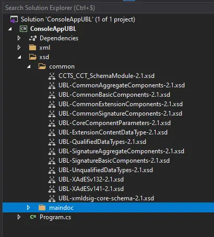The height and width of the screenshot is (237, 214).
Task: Click the common folder icon
Action: point(42,66)
